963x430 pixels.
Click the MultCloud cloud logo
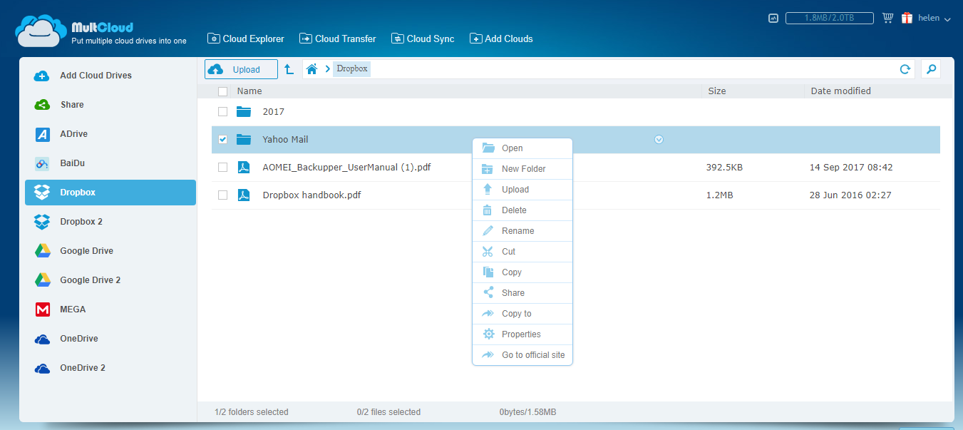coord(41,31)
